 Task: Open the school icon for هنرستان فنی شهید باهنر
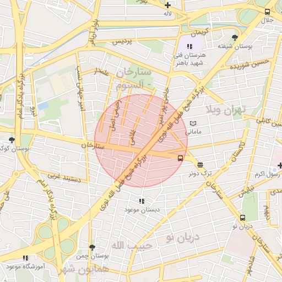(x=189, y=46)
